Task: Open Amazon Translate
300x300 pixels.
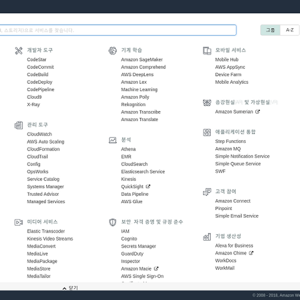Action: (x=139, y=119)
